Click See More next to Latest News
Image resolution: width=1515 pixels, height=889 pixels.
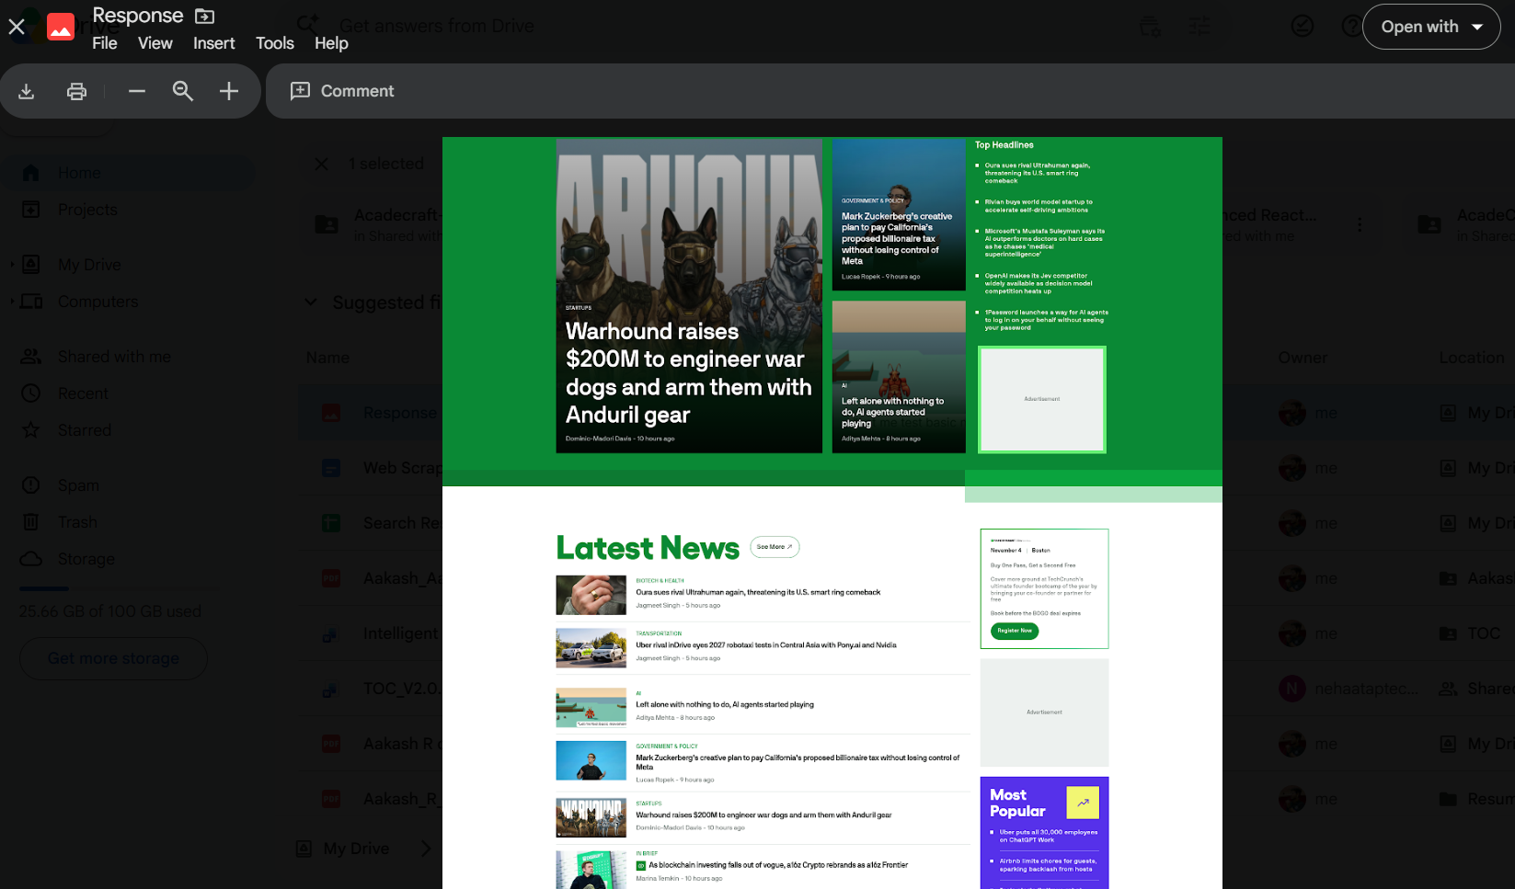(775, 547)
